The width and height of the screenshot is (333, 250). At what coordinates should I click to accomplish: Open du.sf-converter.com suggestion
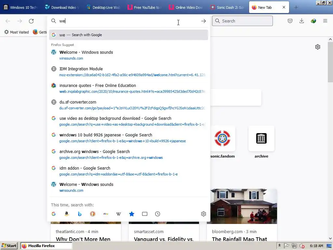point(128,105)
